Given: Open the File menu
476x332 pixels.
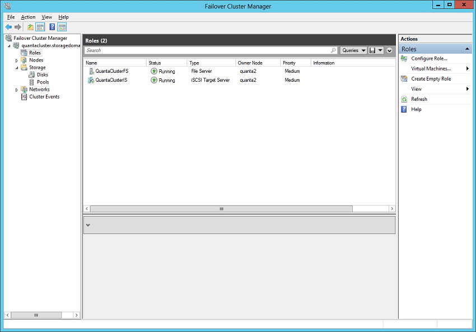Looking at the screenshot, I should tap(11, 17).
